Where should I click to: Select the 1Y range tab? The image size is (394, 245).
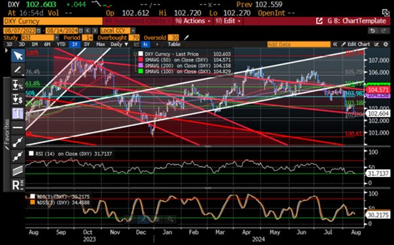pyautogui.click(x=75, y=44)
